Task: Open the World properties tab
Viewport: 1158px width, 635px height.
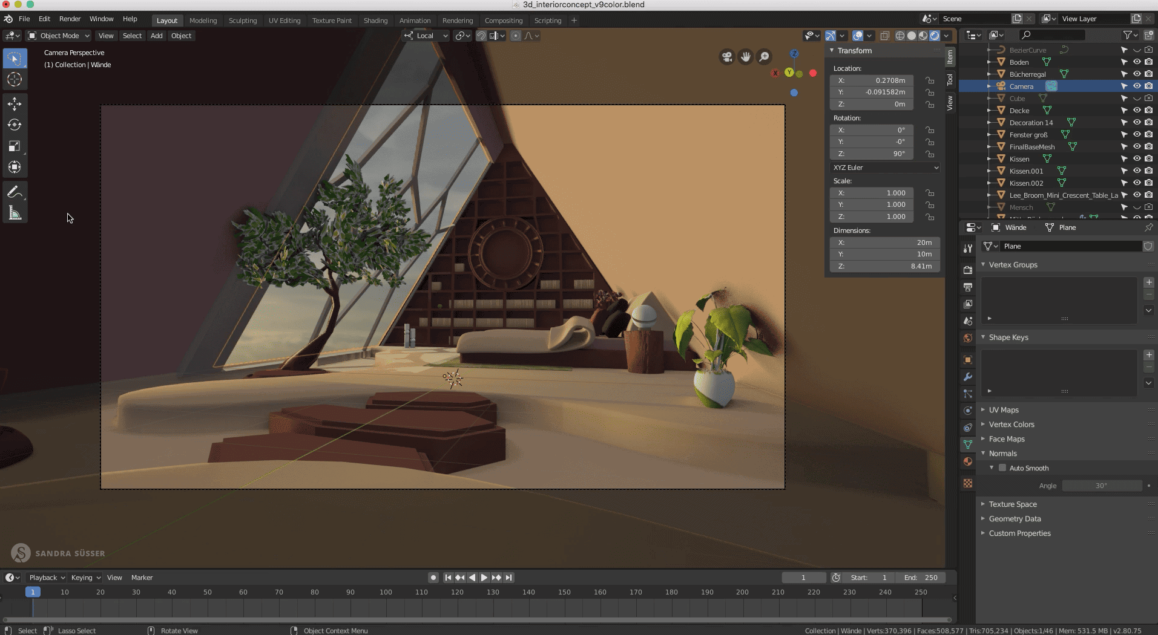Action: point(968,338)
